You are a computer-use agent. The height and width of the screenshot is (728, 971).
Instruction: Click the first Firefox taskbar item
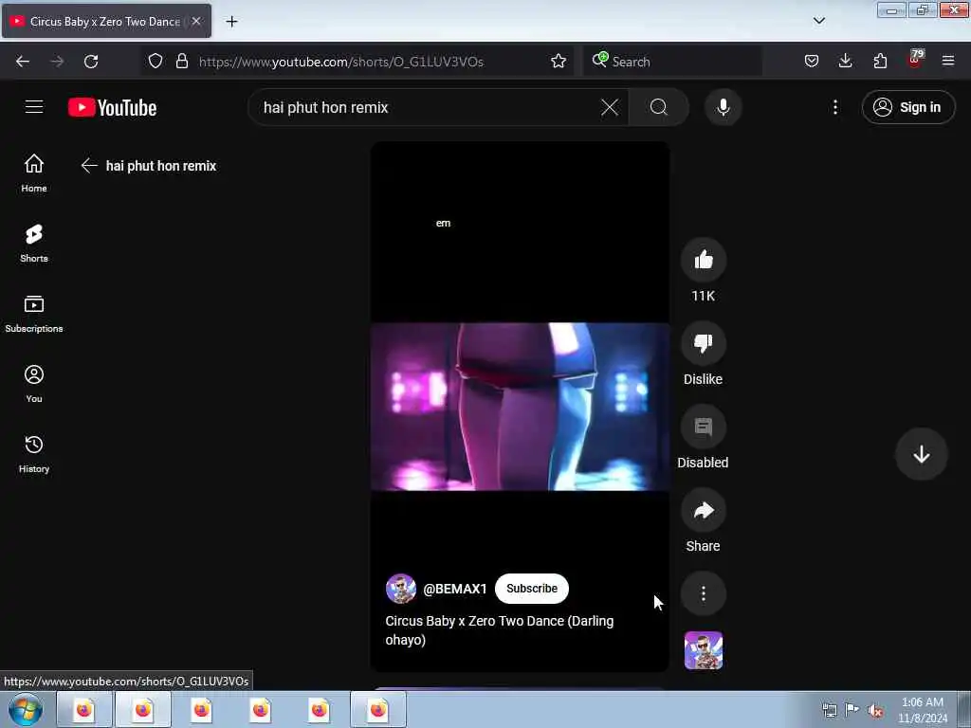(84, 709)
